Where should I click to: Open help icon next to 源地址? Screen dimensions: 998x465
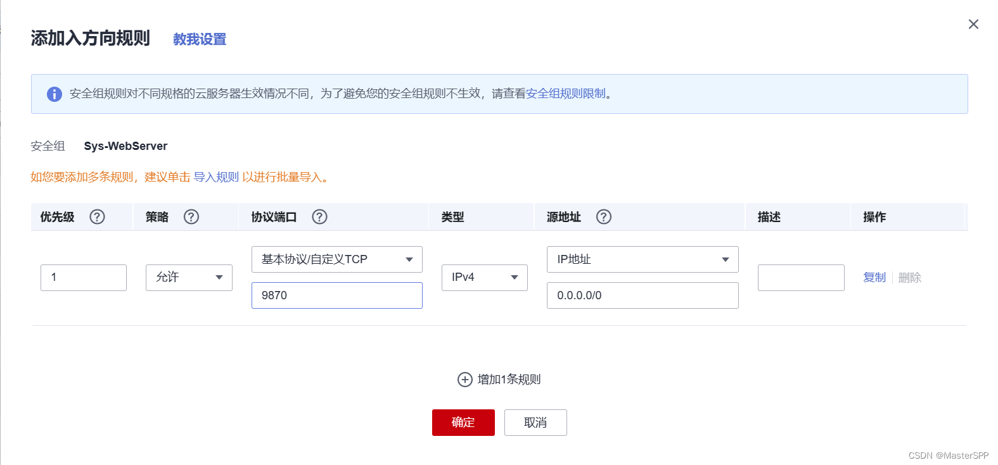point(604,217)
